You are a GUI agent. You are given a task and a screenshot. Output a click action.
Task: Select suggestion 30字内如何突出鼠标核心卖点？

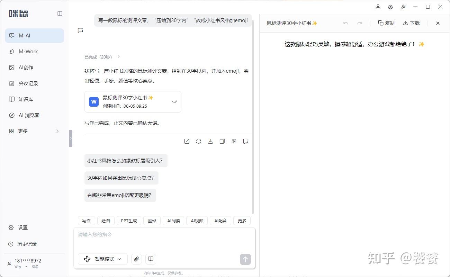click(x=121, y=178)
